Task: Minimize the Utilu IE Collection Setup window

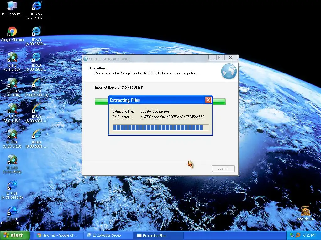Action: click(x=213, y=58)
